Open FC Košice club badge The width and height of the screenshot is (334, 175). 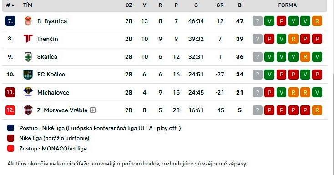tap(28, 75)
